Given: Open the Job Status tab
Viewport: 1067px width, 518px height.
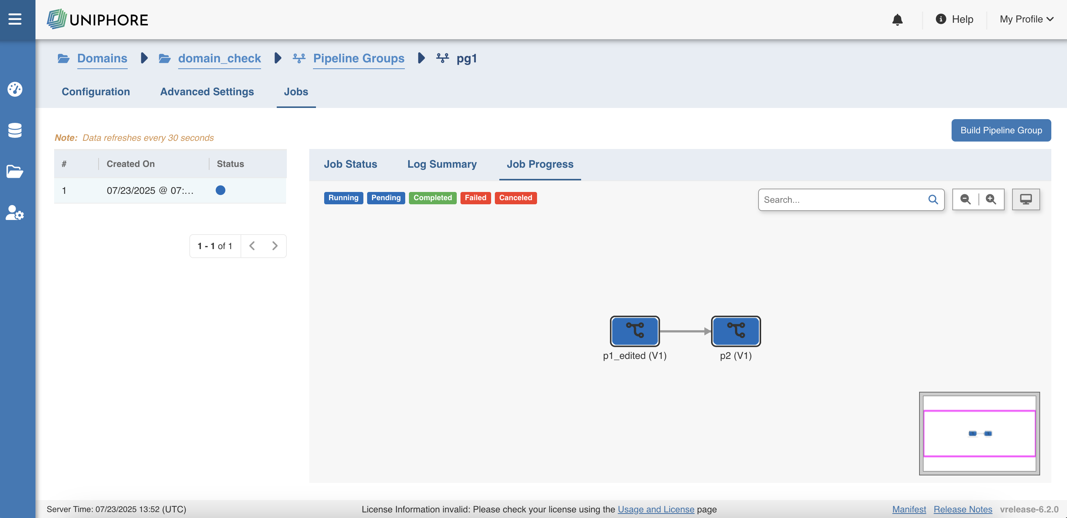Looking at the screenshot, I should [350, 164].
